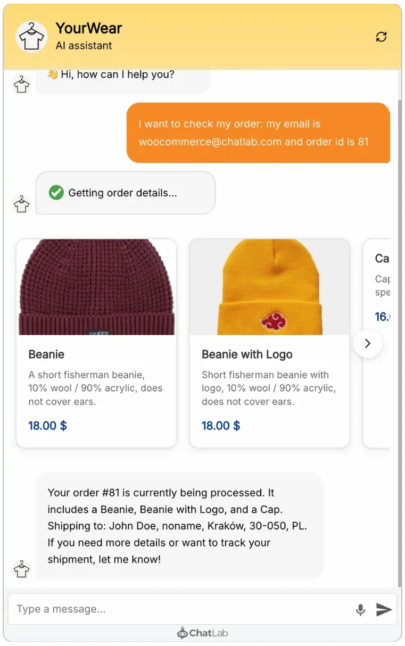The width and height of the screenshot is (405, 646).
Task: Select the YourWear t-shirt logo avatar
Action: [x=31, y=37]
